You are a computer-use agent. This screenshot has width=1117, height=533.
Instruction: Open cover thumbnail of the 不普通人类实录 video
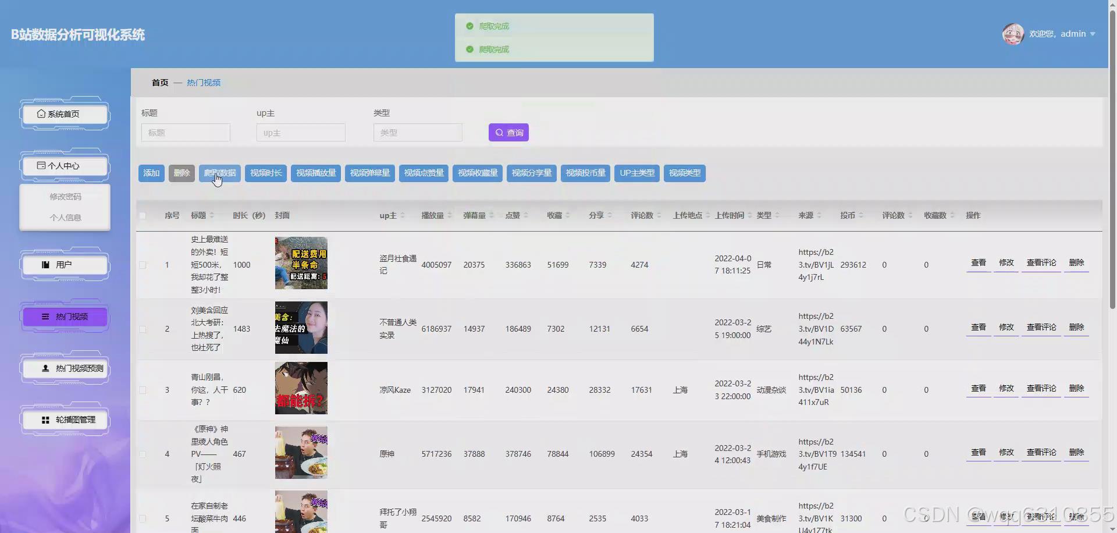coord(301,328)
